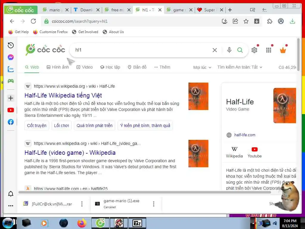Select the Bản đồ search tab

137,67
